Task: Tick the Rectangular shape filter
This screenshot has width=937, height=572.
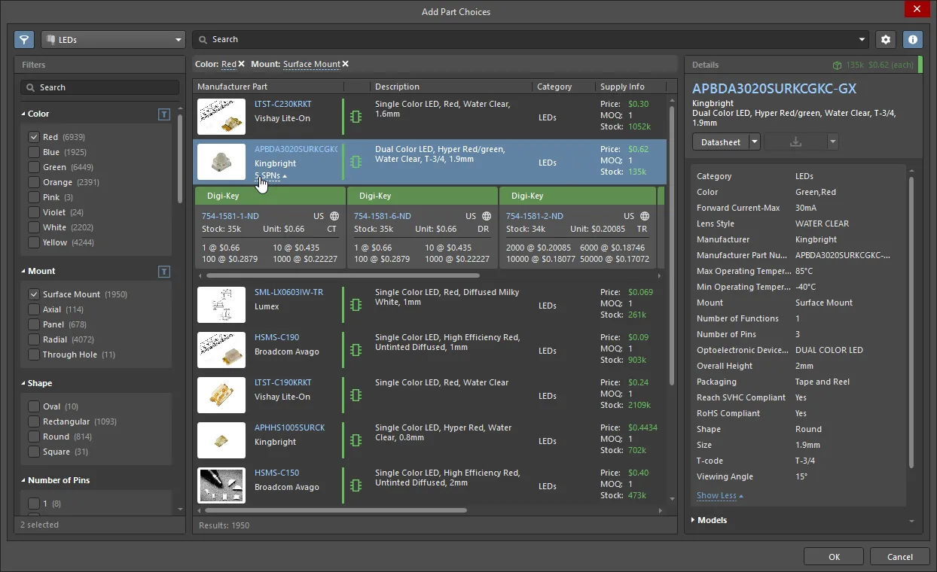Action: click(x=33, y=421)
